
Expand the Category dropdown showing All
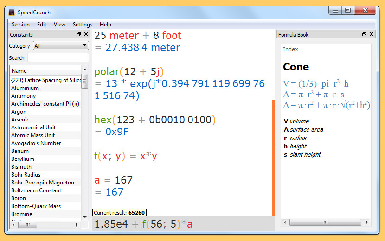coord(61,45)
